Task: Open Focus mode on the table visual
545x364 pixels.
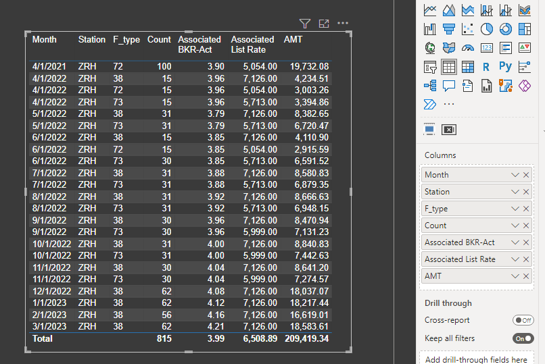Action: [x=324, y=24]
